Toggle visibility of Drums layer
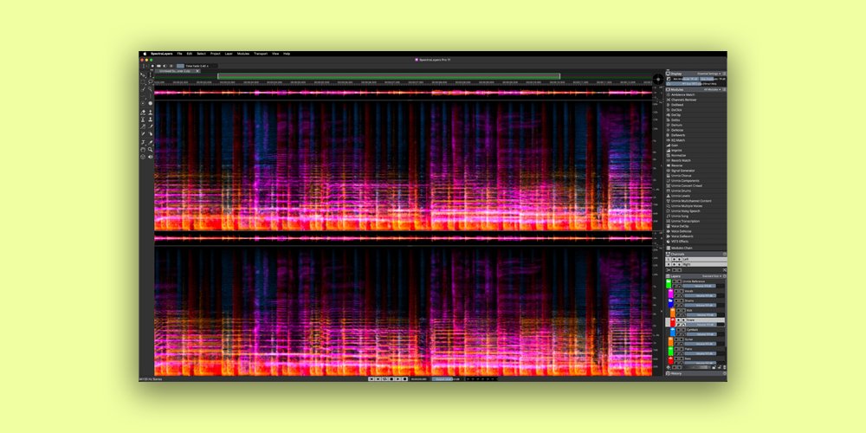The height and width of the screenshot is (433, 866). click(676, 301)
